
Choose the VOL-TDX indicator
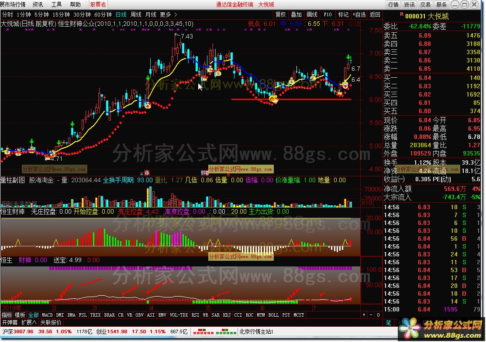point(179,315)
